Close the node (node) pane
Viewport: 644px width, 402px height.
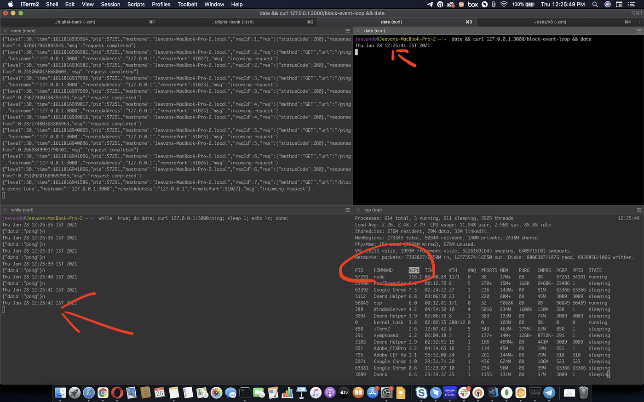(x=4, y=31)
